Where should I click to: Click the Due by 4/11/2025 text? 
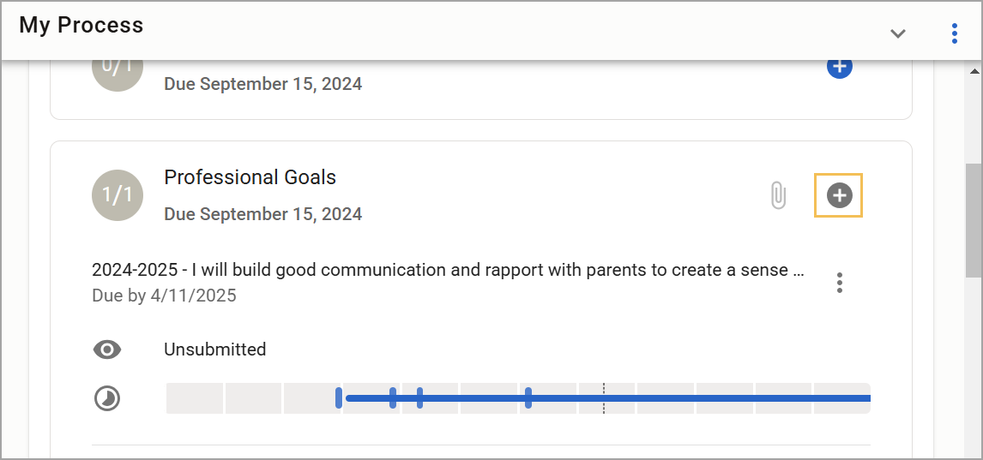164,296
